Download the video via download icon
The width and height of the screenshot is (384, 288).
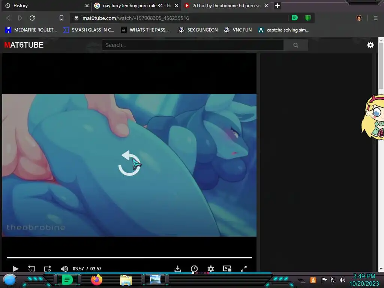tap(178, 268)
